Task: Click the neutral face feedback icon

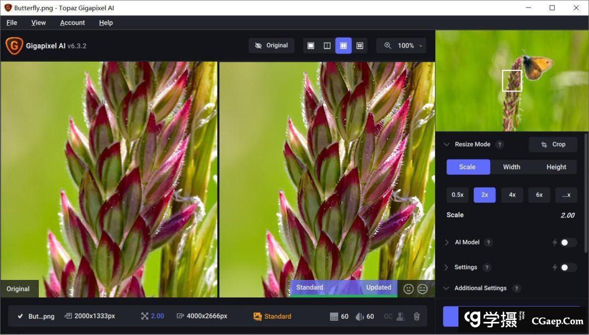Action: click(x=422, y=289)
